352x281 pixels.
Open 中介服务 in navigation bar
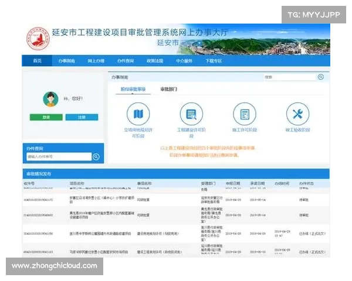tap(184, 61)
